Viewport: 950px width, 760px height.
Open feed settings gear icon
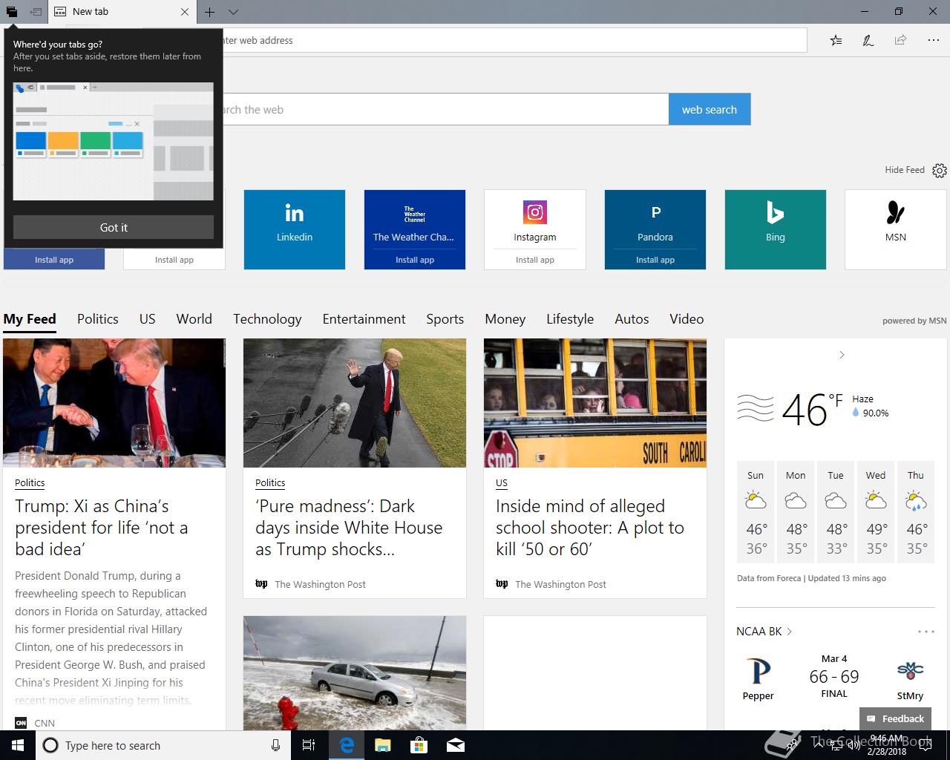940,171
